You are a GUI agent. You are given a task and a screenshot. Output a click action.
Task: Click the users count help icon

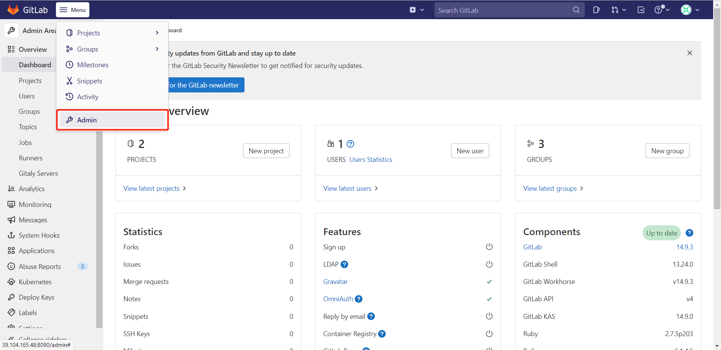(x=350, y=144)
